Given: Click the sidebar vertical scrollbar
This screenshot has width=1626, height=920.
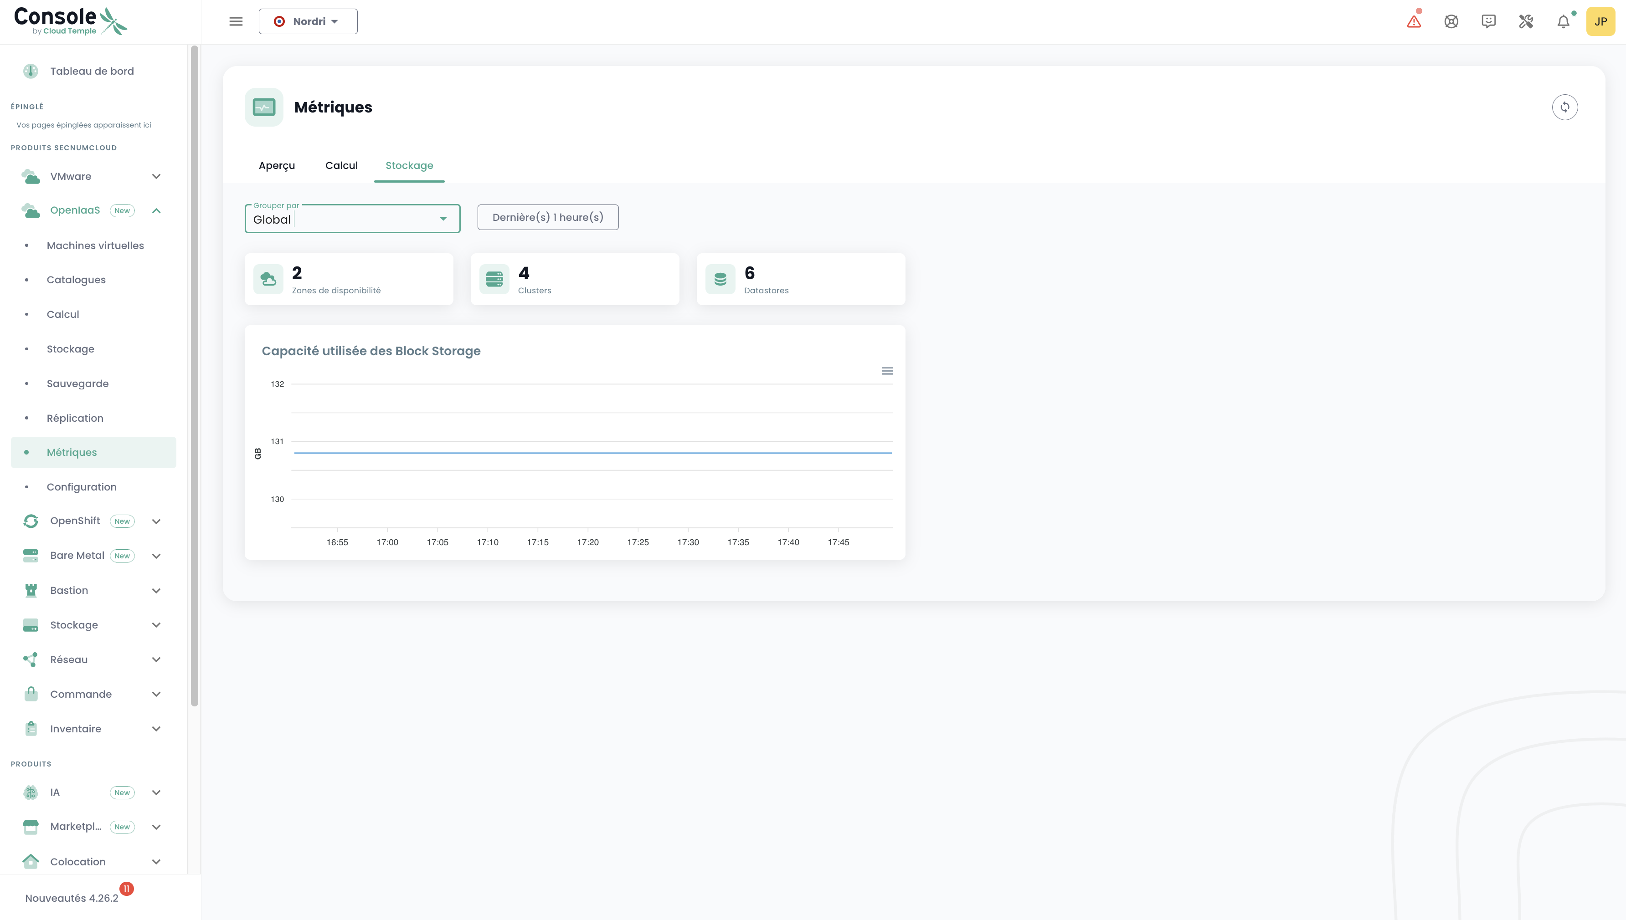Looking at the screenshot, I should (194, 375).
